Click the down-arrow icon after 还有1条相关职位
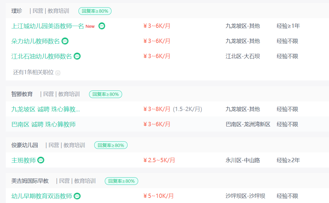This screenshot has width=329, height=203. 58,73
